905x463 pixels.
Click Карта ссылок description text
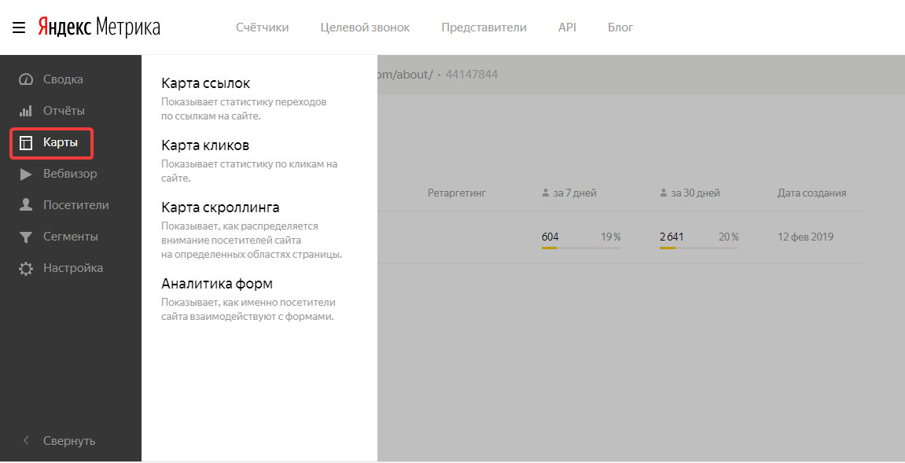click(x=244, y=108)
